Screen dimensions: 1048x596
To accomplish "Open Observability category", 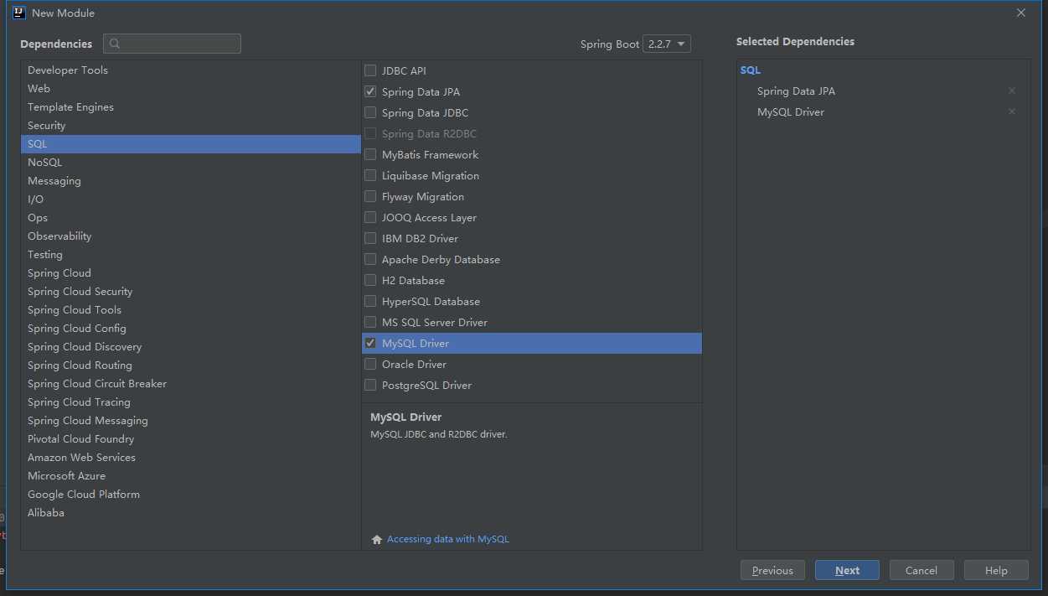I will pyautogui.click(x=191, y=236).
